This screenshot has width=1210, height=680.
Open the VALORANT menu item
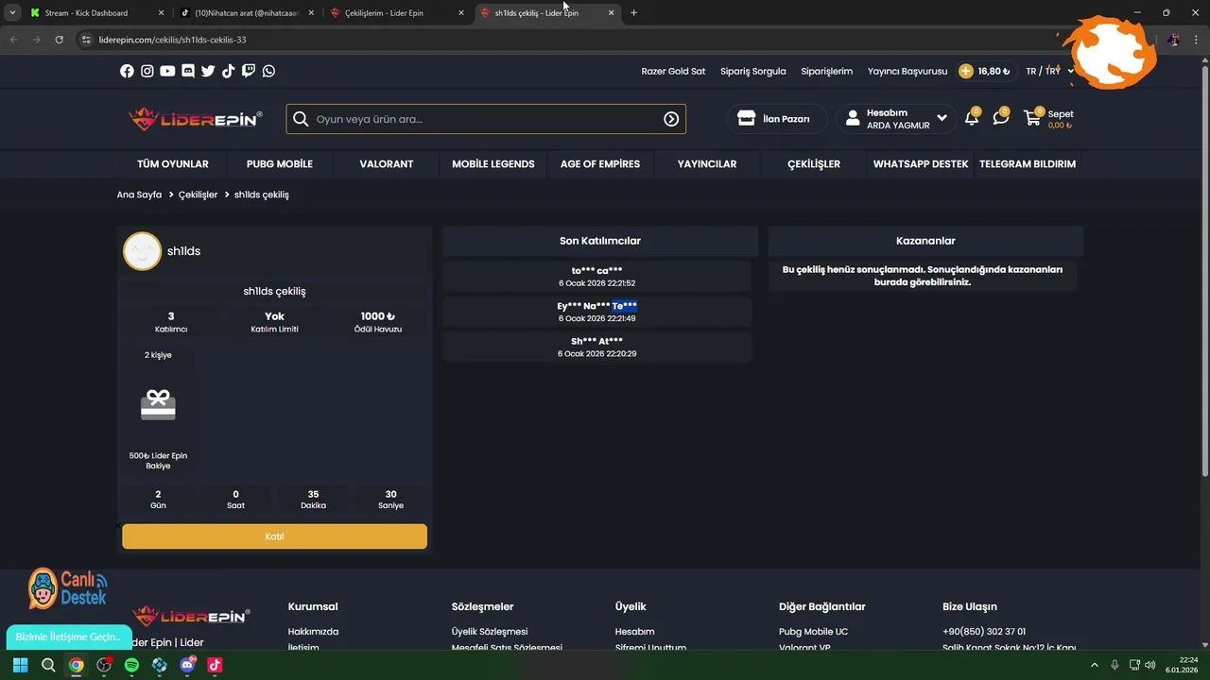[x=387, y=164]
